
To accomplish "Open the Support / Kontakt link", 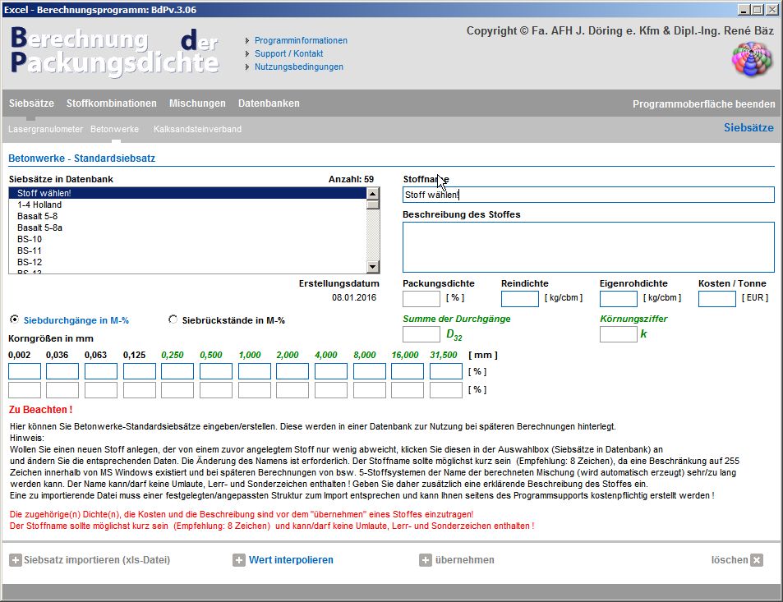I will tap(288, 53).
